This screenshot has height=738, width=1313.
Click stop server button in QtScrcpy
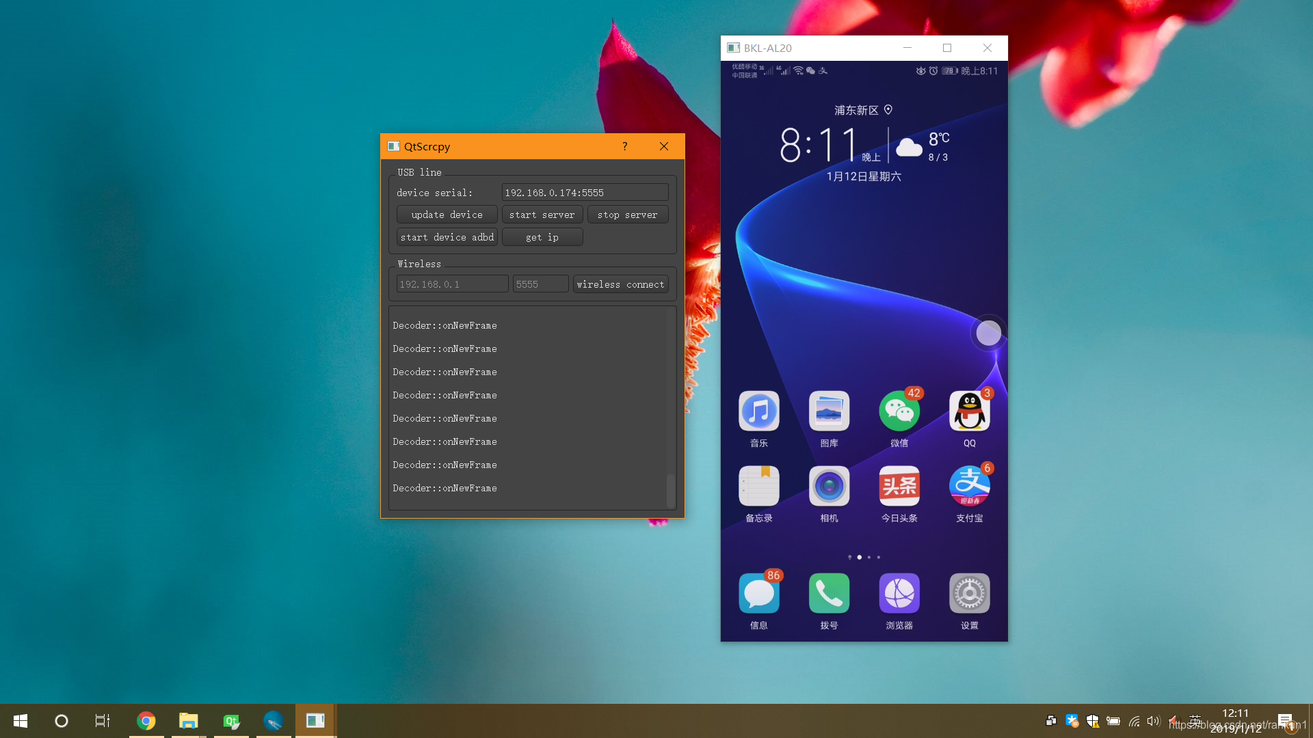point(626,214)
